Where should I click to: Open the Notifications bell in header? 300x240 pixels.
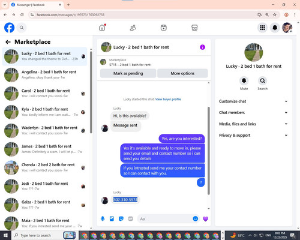click(275, 28)
